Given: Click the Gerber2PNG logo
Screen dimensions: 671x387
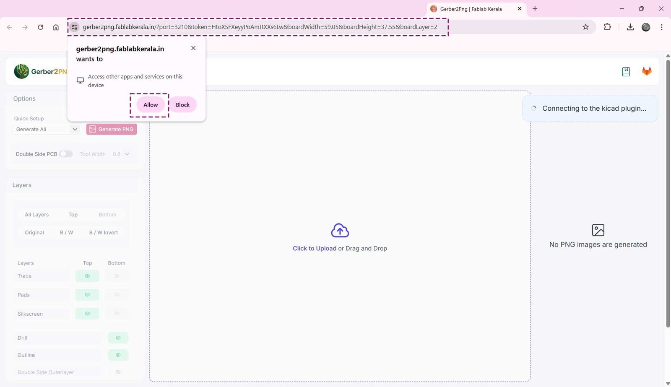Looking at the screenshot, I should click(x=40, y=71).
